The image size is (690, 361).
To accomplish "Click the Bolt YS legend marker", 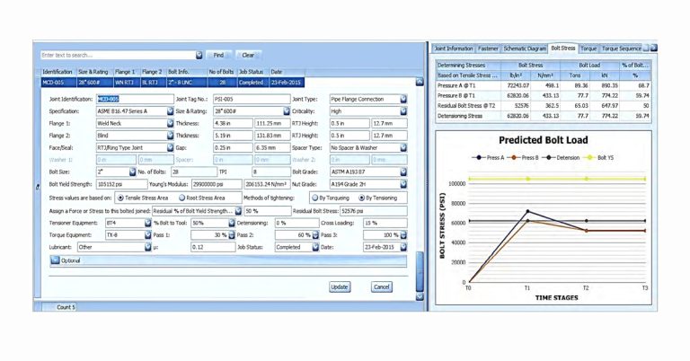I will tap(589, 157).
